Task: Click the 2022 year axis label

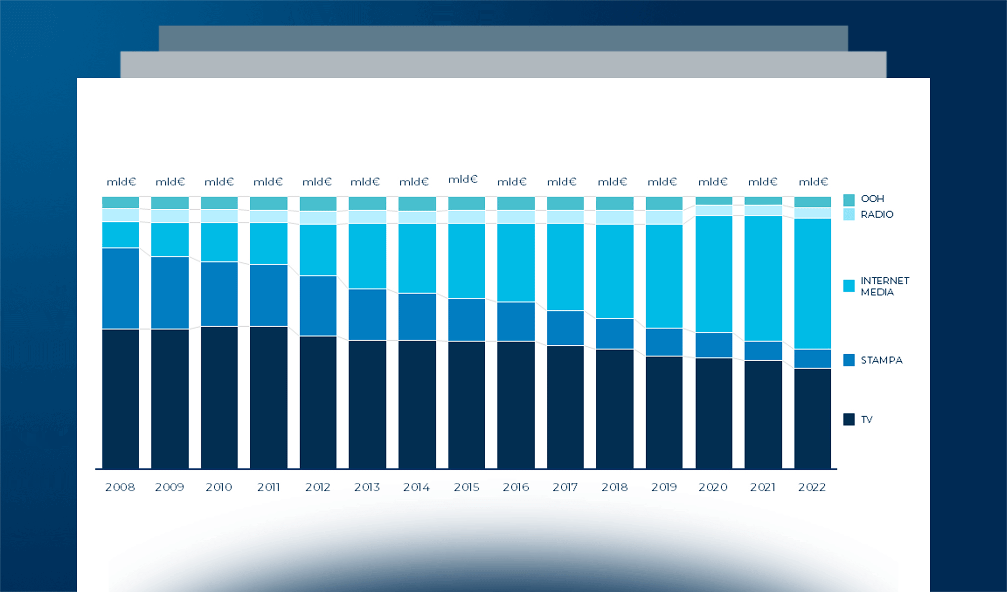Action: [812, 487]
